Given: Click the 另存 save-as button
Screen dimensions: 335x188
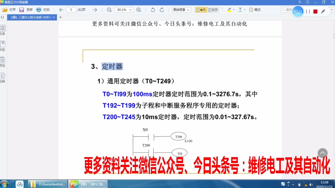Looking at the screenshot, I should pyautogui.click(x=26, y=10).
